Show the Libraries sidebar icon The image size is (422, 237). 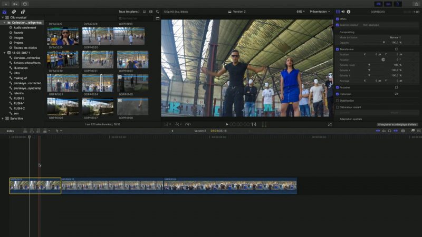tap(5, 12)
